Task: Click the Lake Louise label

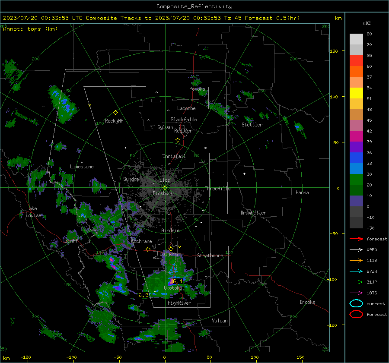Action: [33, 212]
